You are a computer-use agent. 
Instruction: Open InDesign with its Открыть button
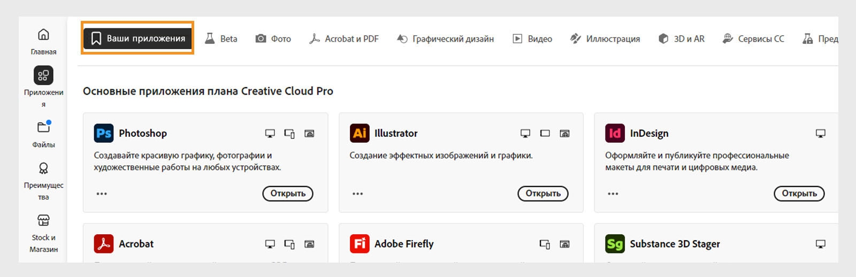[799, 194]
